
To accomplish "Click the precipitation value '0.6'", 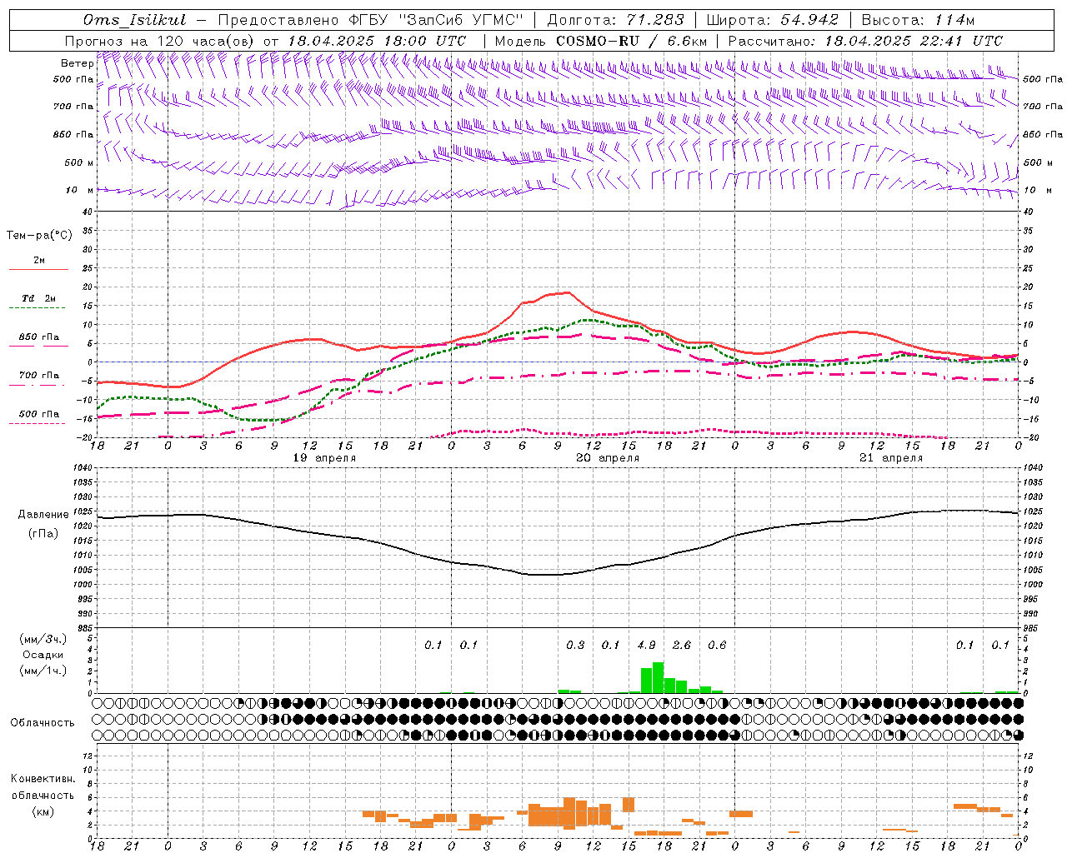I will [x=716, y=645].
